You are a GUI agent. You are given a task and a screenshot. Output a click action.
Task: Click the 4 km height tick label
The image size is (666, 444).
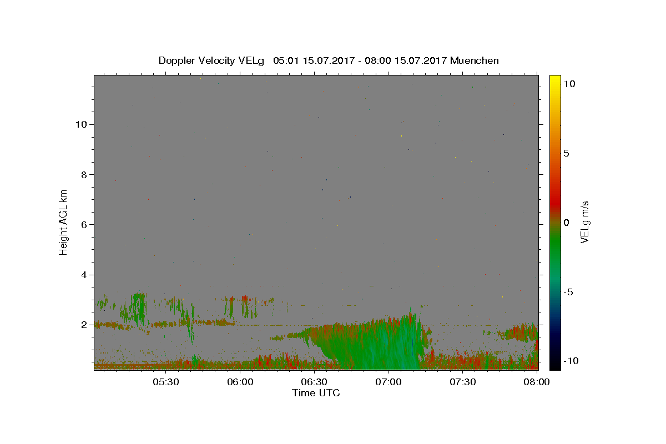pos(83,275)
